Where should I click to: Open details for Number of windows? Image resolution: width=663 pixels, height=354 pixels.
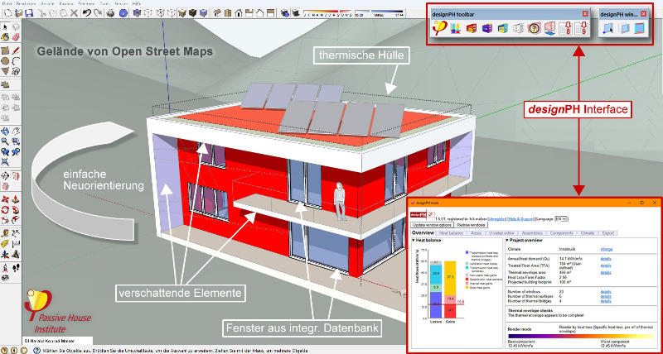click(606, 292)
